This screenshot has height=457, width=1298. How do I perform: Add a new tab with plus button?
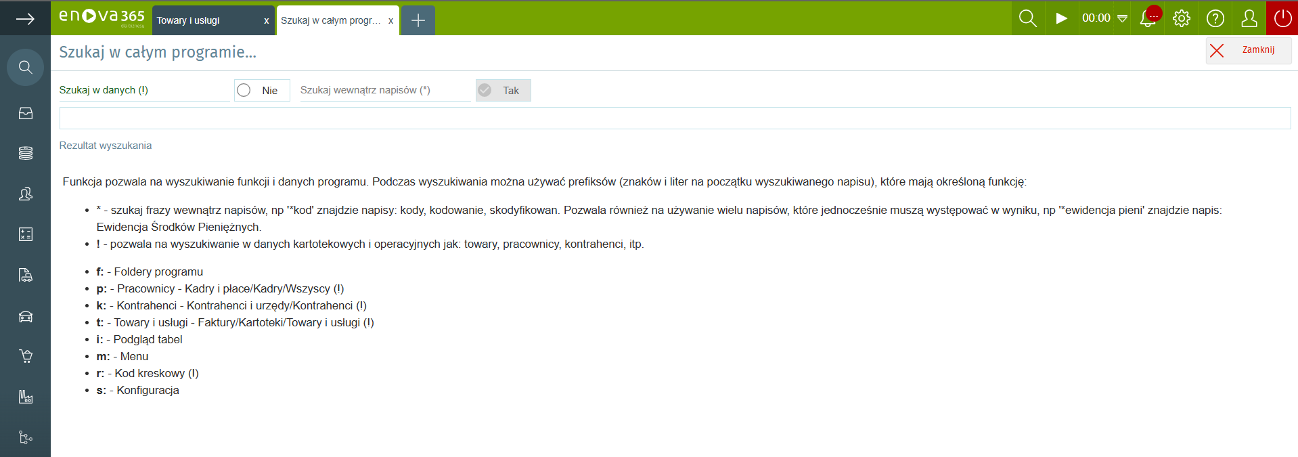click(418, 20)
